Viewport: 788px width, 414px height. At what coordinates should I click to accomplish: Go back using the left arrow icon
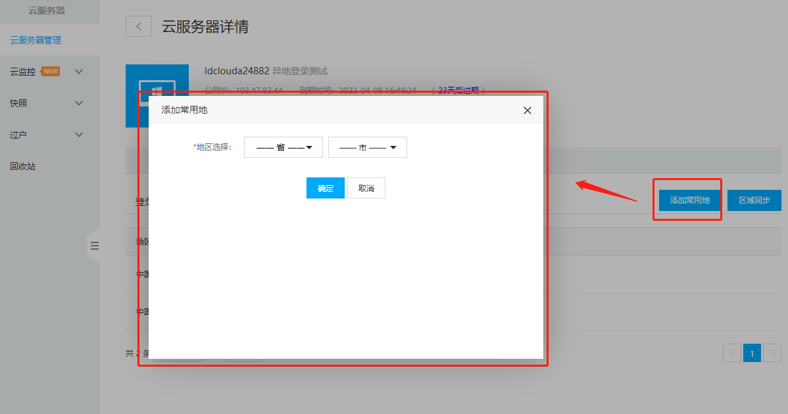pyautogui.click(x=138, y=26)
